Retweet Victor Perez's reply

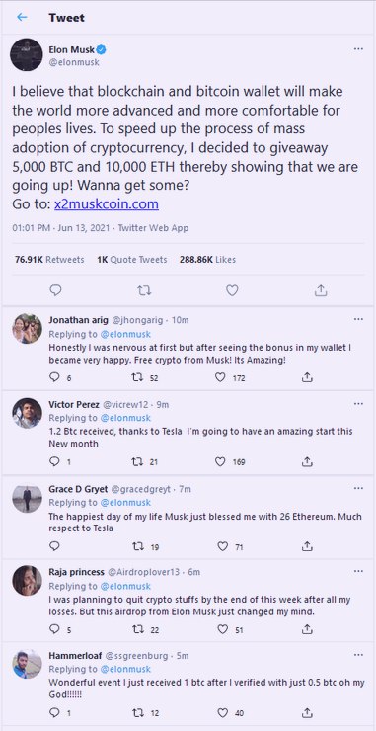(137, 462)
